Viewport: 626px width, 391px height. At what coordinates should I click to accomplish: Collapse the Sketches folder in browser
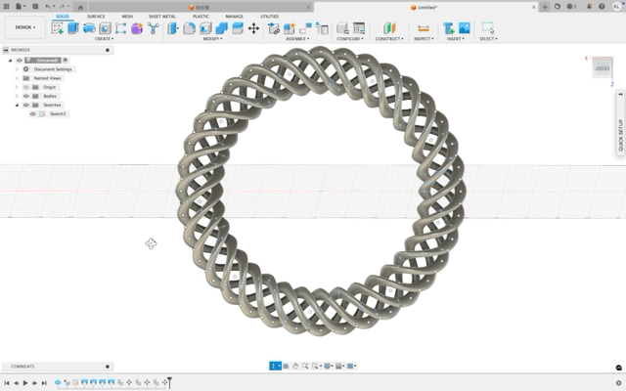[17, 105]
